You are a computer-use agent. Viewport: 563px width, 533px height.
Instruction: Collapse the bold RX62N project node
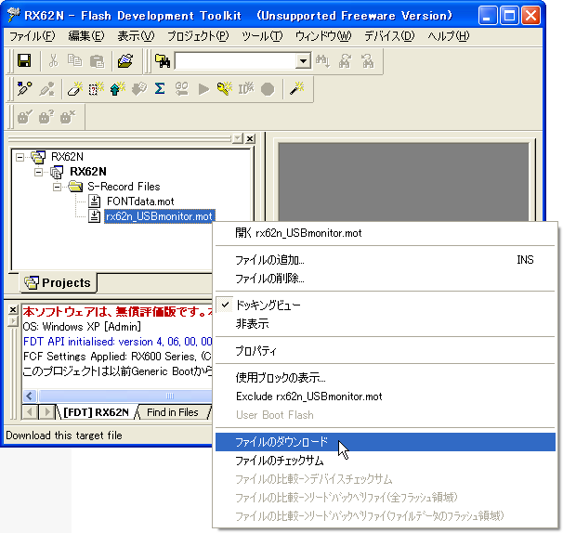38,172
